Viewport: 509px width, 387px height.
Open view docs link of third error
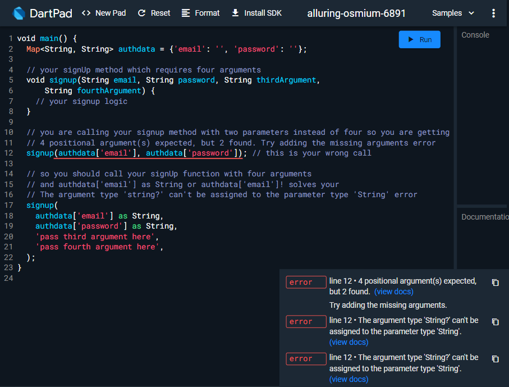coord(349,379)
